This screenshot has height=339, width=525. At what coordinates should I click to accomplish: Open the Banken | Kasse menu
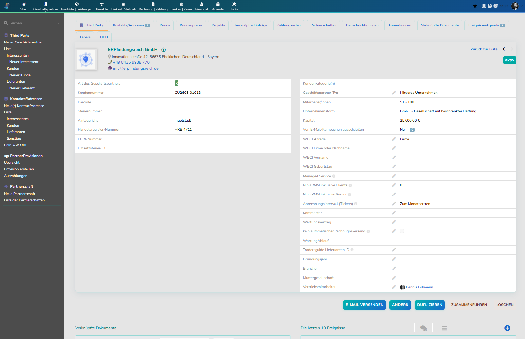[181, 7]
